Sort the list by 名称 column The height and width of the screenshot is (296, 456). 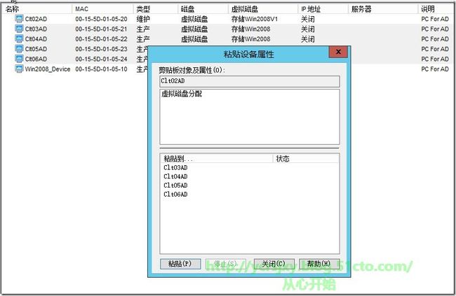(x=35, y=9)
